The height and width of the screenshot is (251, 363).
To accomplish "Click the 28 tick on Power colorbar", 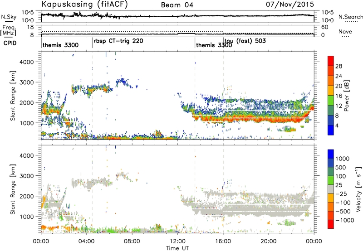I will pos(338,66).
